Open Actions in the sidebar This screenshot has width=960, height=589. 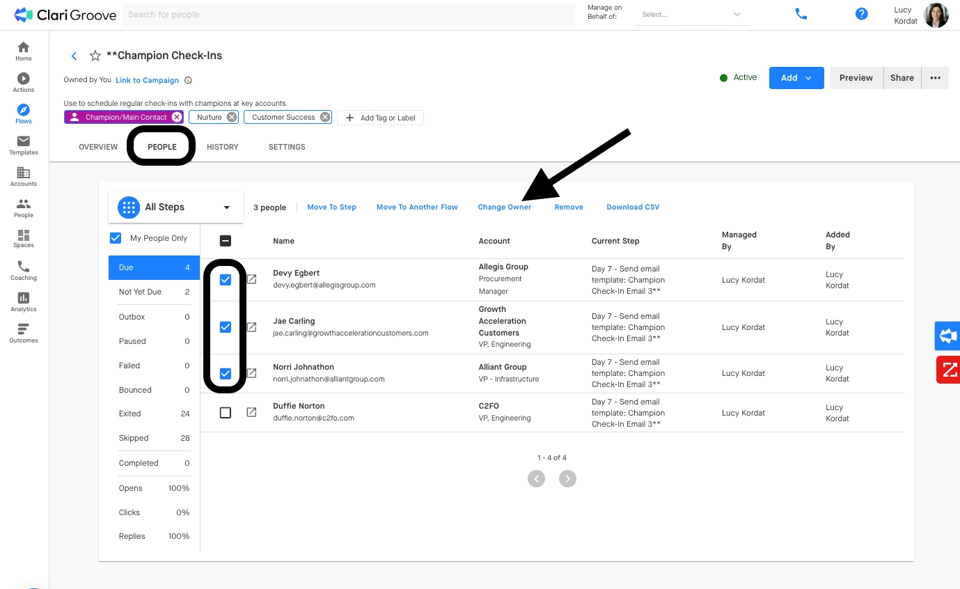[24, 83]
